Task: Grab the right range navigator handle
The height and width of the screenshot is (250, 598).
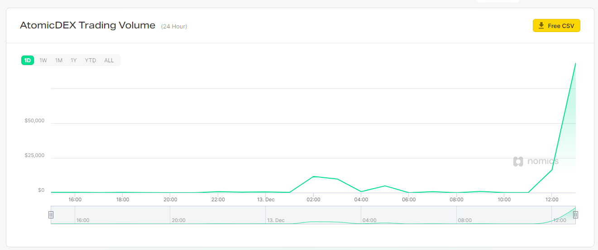Action: tap(575, 215)
